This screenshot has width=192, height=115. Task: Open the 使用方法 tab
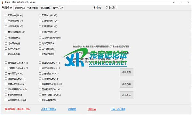tap(58, 8)
